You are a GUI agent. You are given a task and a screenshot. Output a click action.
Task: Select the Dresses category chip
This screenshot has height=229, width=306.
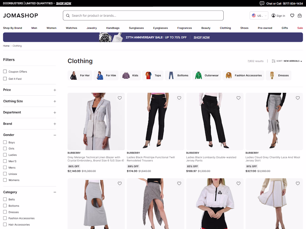tap(278, 75)
